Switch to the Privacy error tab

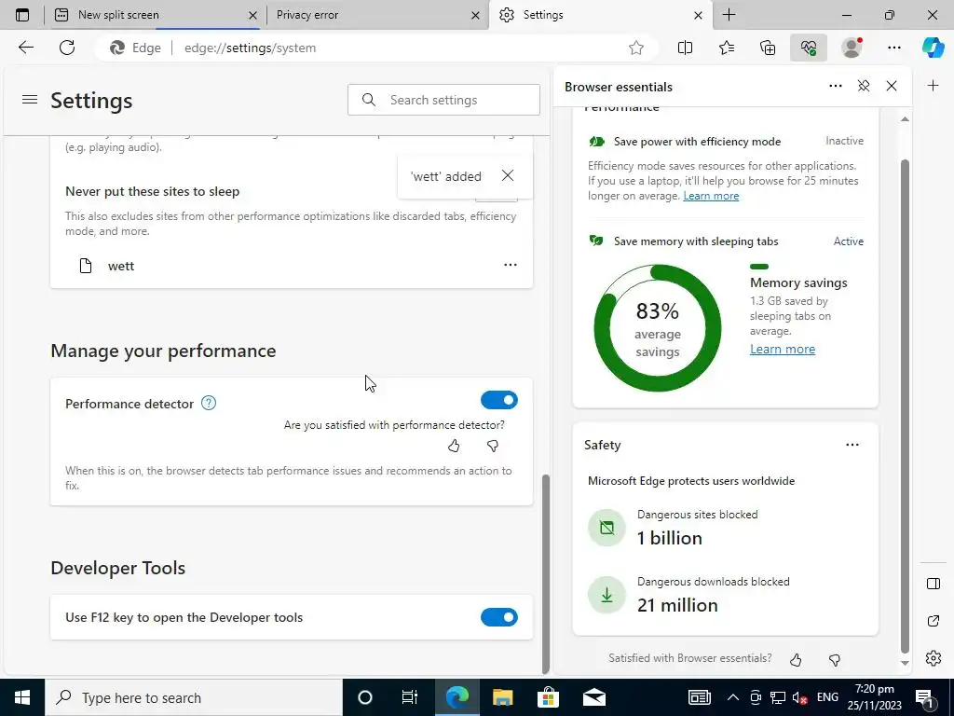[377, 15]
